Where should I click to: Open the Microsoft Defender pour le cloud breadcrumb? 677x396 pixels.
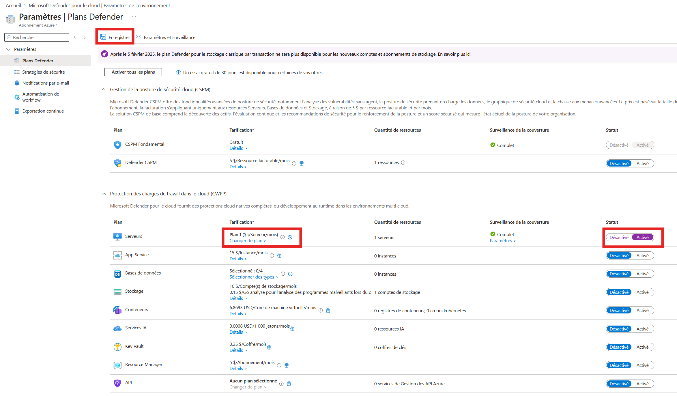coord(99,5)
